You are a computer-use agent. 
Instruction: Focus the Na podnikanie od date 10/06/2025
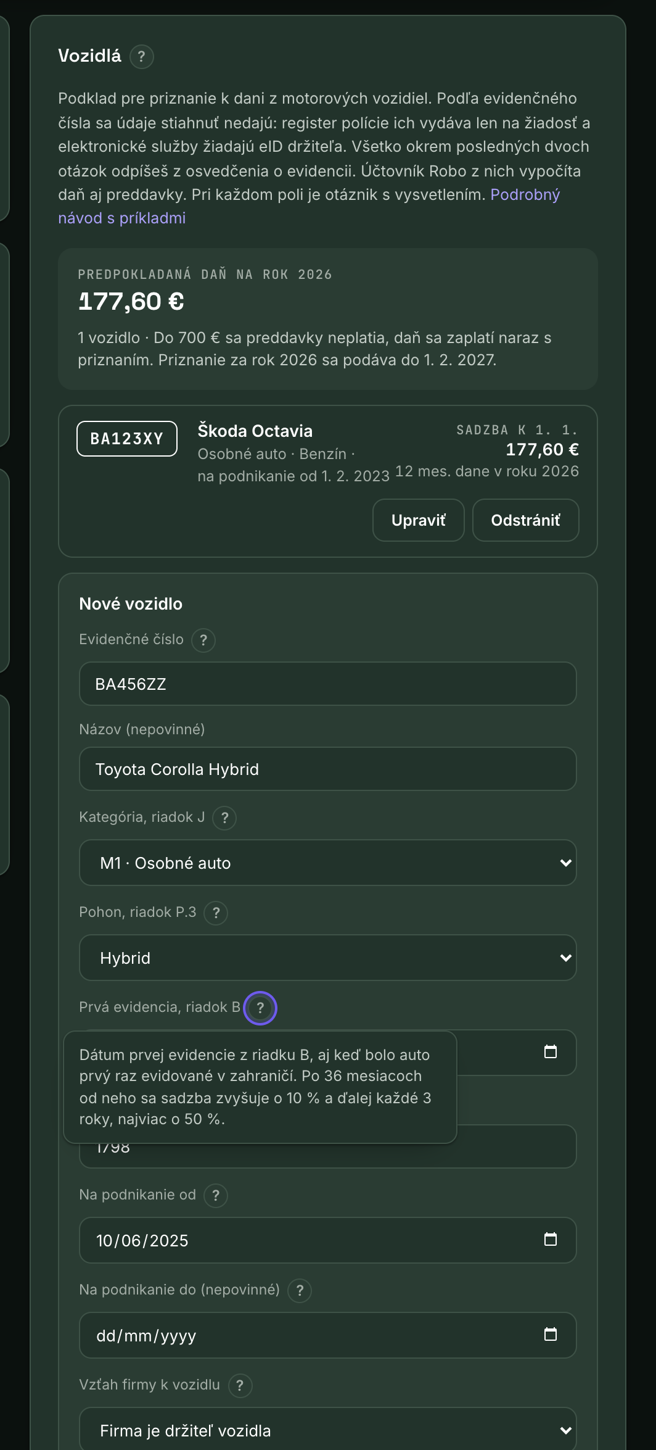tap(328, 1240)
